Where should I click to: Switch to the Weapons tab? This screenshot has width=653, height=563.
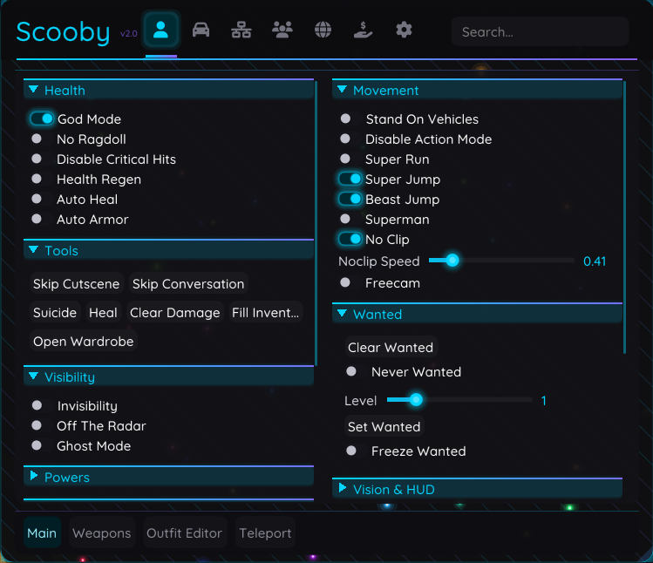[x=101, y=532]
